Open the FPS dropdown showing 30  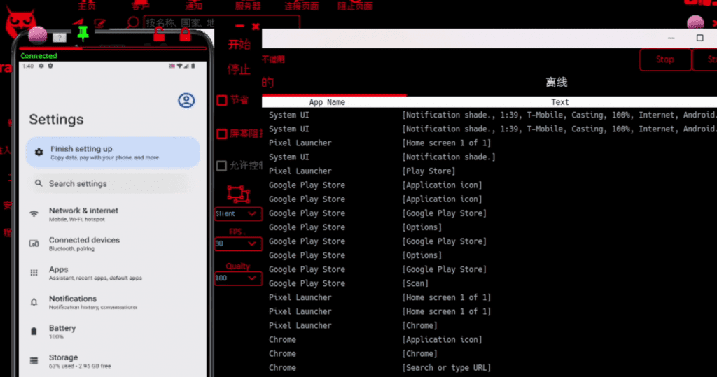(x=238, y=243)
